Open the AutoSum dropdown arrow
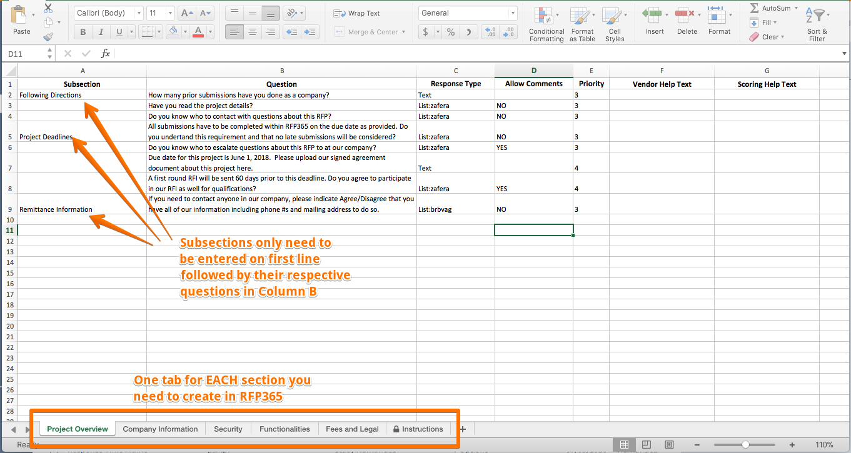The image size is (851, 453). [x=796, y=9]
